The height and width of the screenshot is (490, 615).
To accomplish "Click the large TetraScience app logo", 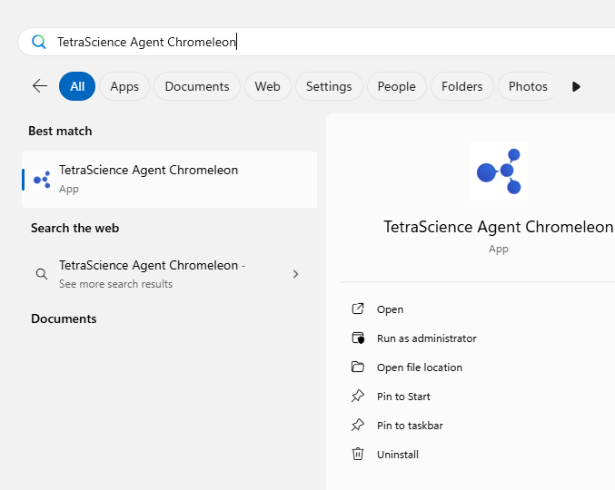I will click(x=499, y=171).
